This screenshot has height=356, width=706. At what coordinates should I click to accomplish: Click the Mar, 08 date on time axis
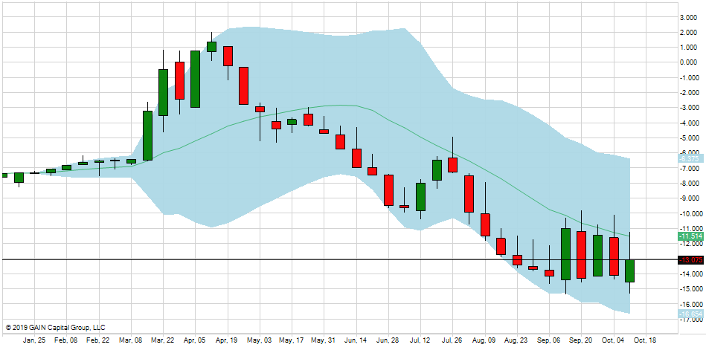[130, 340]
